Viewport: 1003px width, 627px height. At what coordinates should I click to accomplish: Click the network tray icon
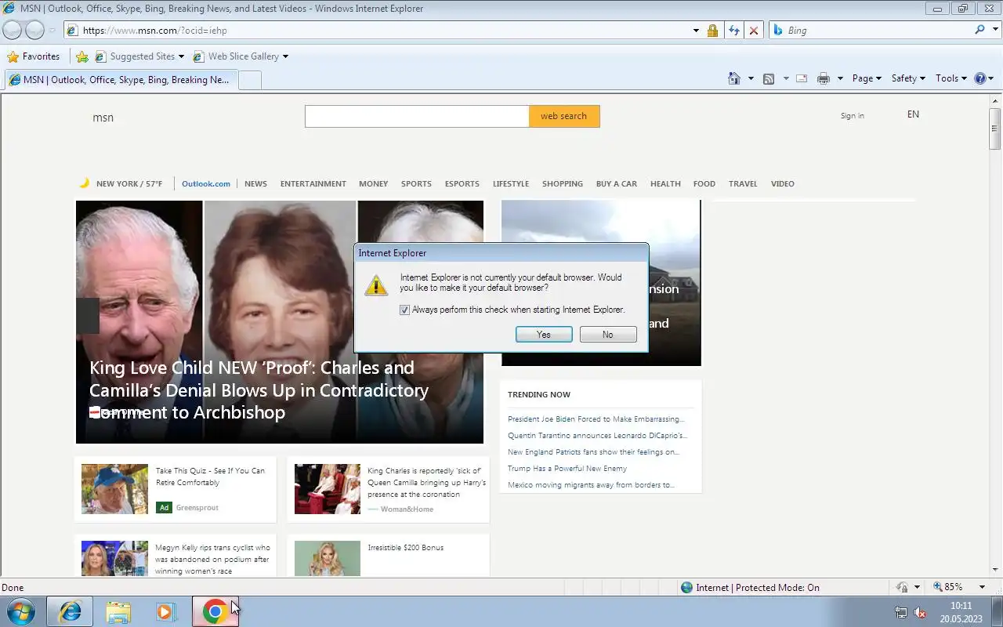901,613
